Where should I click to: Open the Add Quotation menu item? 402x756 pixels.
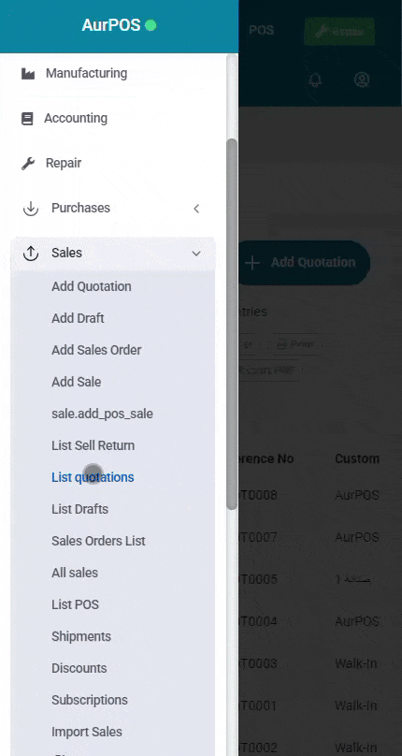(x=91, y=286)
